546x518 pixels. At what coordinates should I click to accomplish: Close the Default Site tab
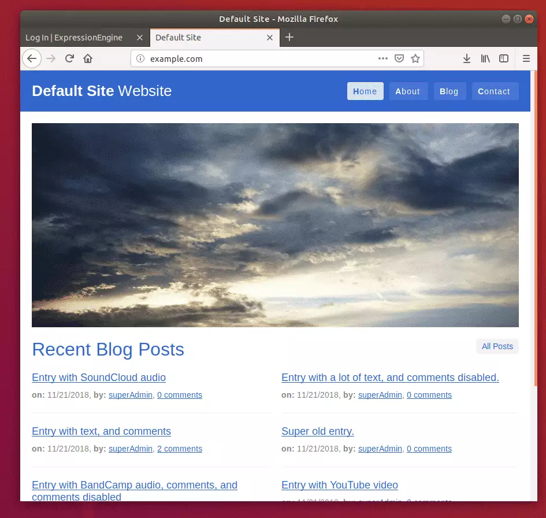pyautogui.click(x=269, y=38)
